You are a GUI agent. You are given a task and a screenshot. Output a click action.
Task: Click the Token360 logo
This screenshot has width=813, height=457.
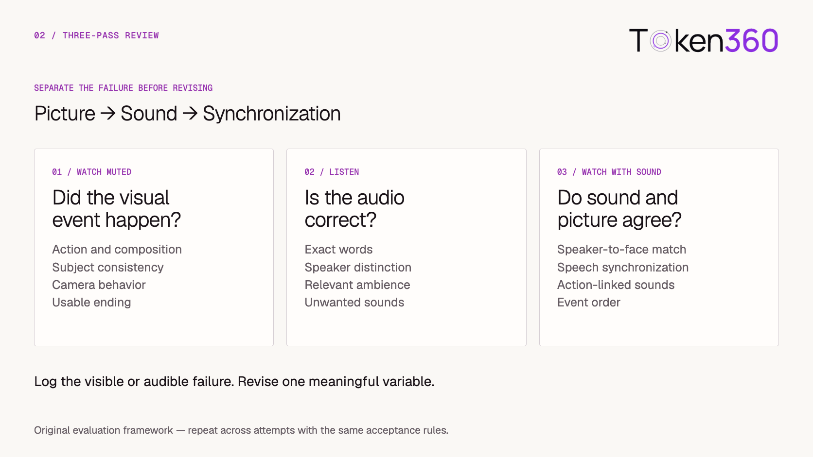click(x=704, y=40)
